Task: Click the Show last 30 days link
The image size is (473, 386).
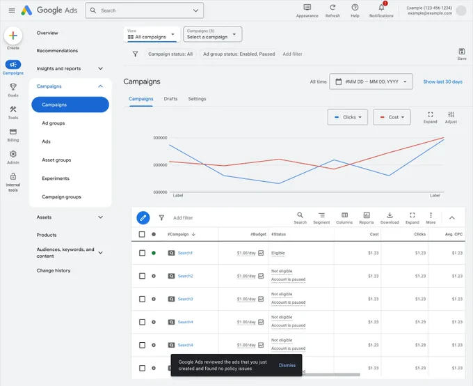Action: tap(442, 82)
